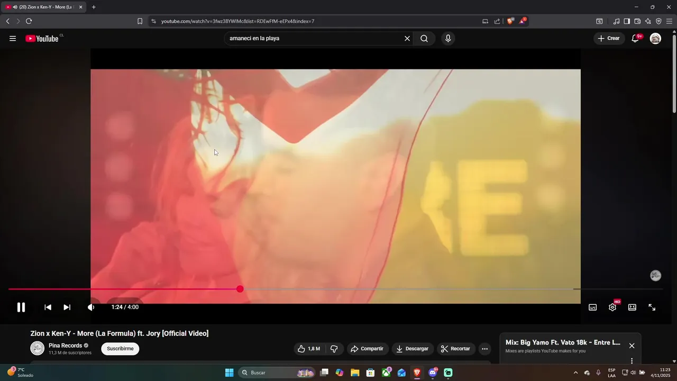The image size is (677, 381).
Task: Switch to theater mode
Action: 632,307
